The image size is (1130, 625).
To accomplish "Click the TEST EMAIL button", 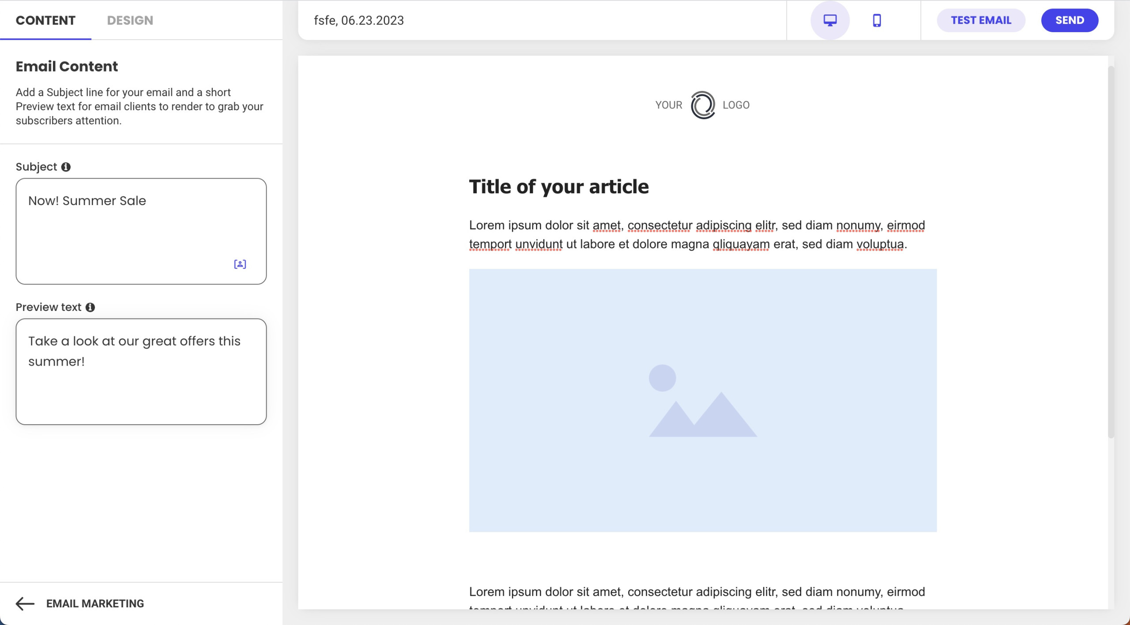I will [981, 20].
